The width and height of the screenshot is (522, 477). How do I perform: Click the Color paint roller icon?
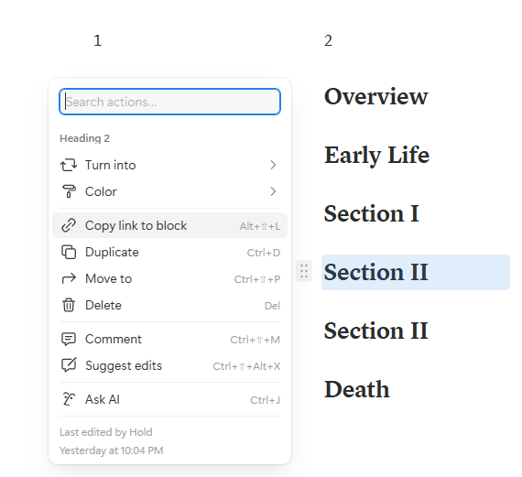(x=69, y=191)
